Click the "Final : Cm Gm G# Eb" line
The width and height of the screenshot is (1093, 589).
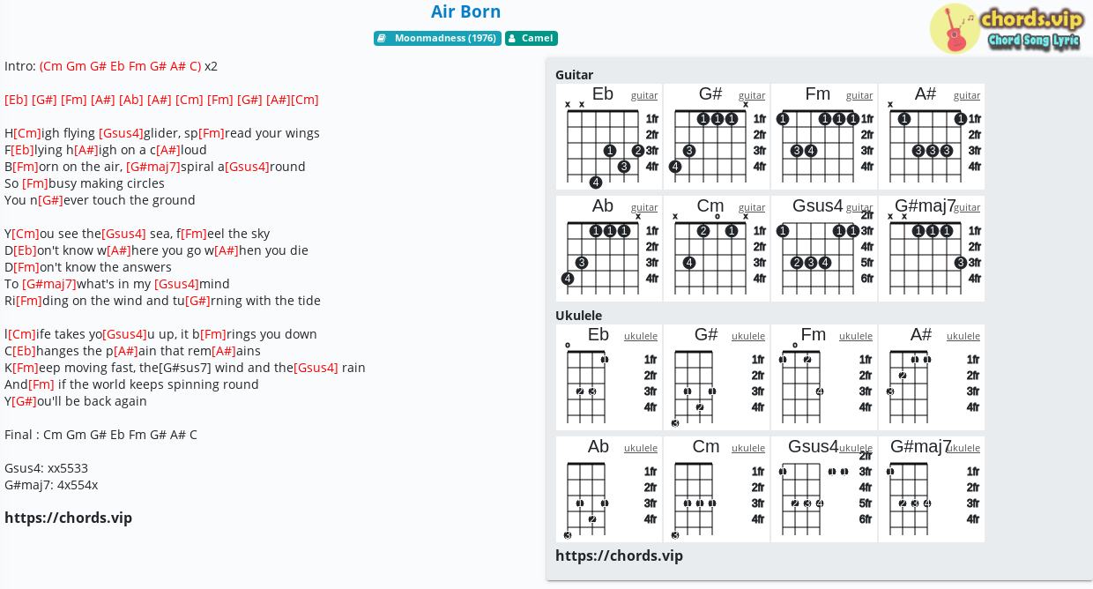[x=100, y=435]
